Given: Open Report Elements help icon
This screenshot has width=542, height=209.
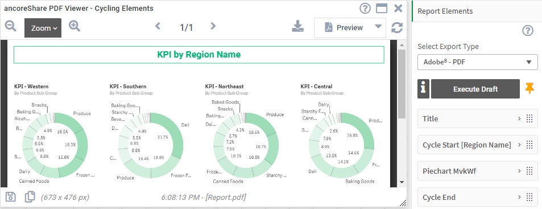Looking at the screenshot, I should [527, 31].
